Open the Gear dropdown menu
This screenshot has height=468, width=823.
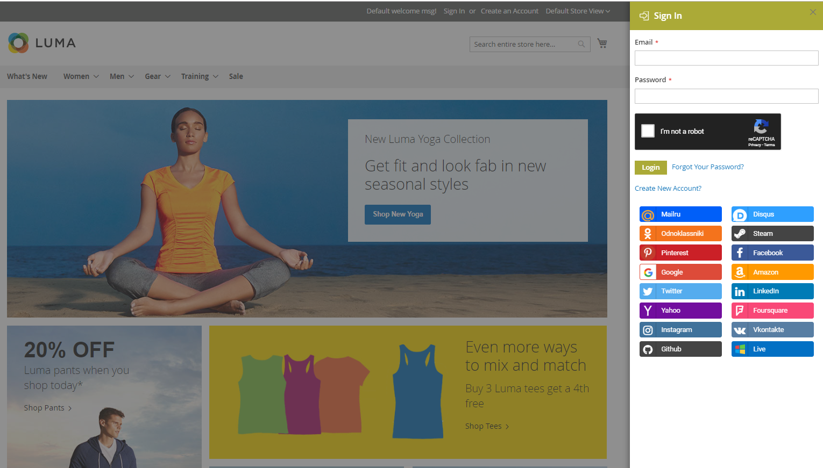click(157, 76)
